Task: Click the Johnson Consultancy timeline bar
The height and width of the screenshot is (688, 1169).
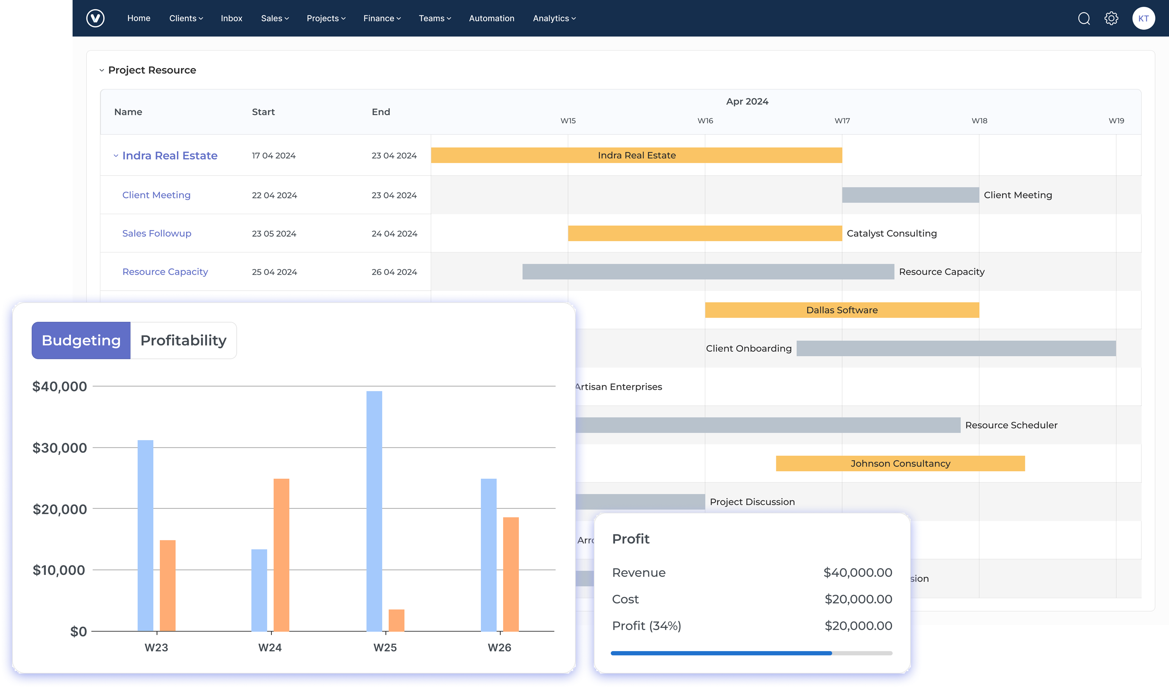Action: pyautogui.click(x=900, y=464)
